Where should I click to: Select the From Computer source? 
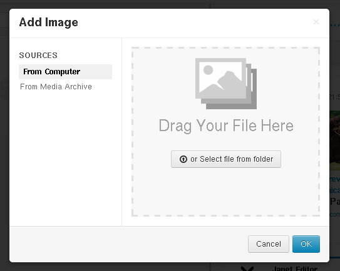click(65, 72)
